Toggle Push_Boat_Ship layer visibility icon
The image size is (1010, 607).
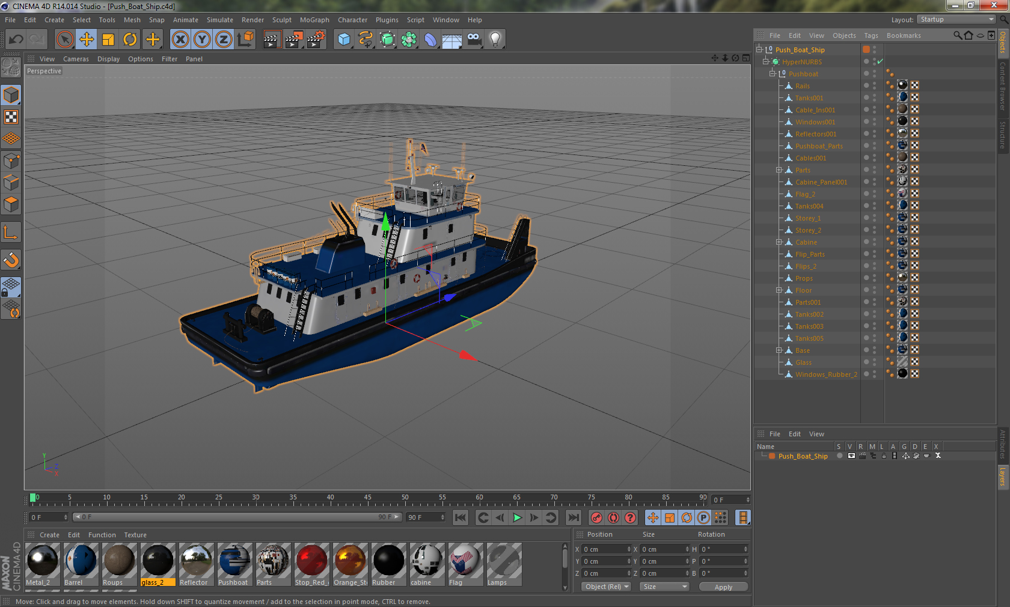851,456
